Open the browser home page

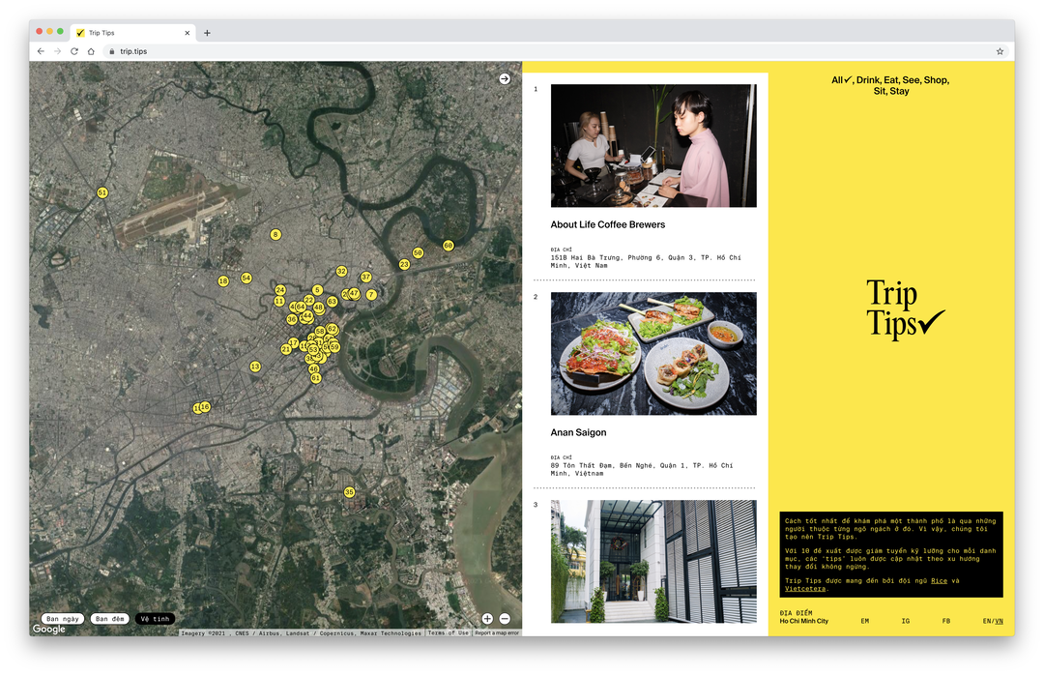[x=91, y=51]
